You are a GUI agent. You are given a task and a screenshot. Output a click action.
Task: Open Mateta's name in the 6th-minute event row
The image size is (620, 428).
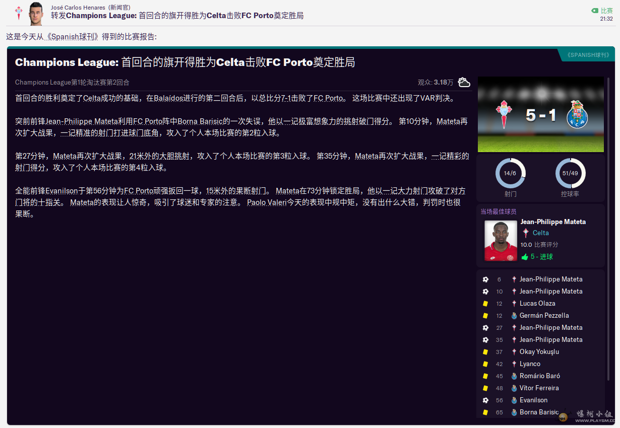point(551,279)
